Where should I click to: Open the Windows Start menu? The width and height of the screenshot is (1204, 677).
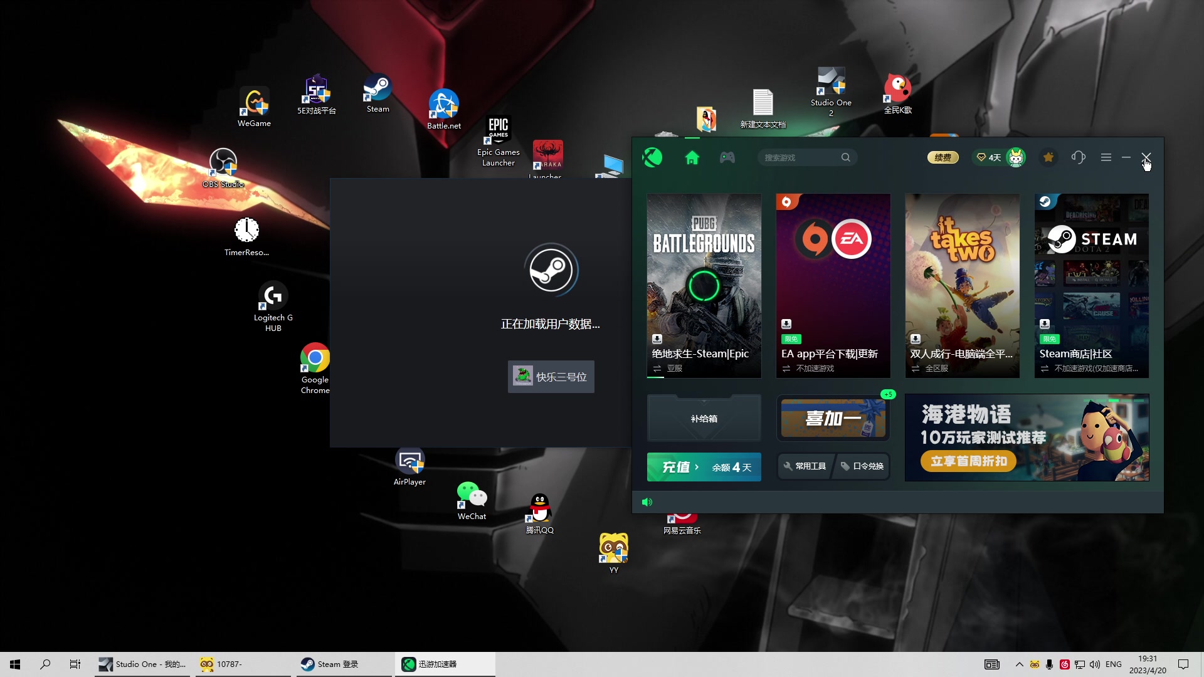tap(15, 664)
